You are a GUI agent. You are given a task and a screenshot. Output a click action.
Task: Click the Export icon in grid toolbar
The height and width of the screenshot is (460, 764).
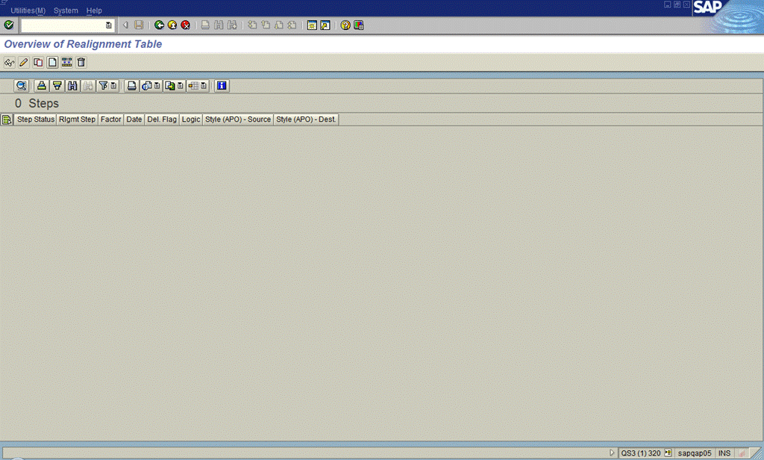pos(169,86)
